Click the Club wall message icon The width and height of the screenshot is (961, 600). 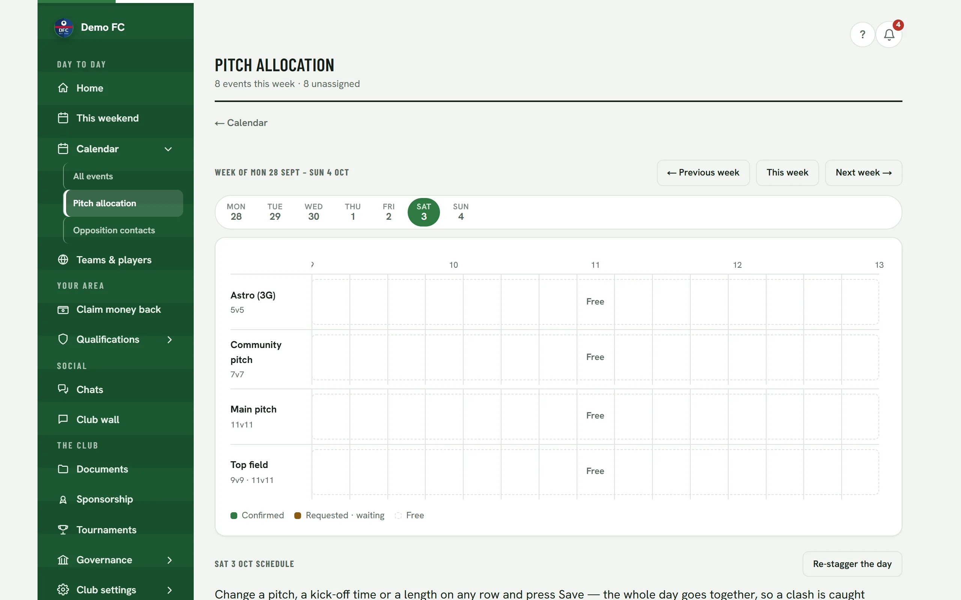(x=63, y=420)
